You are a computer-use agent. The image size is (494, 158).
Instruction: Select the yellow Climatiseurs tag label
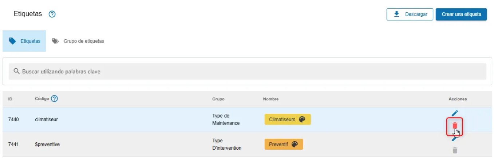point(282,119)
